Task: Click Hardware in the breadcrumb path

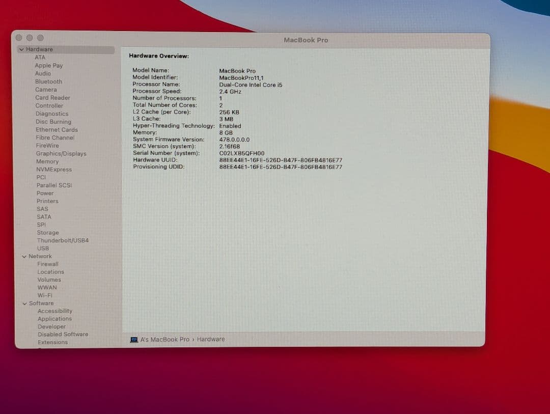Action: point(210,339)
